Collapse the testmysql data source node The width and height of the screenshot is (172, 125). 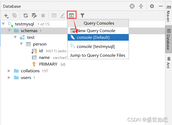point(3,24)
